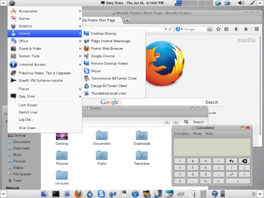Click the network cable icon in top panel
This screenshot has width=264, height=198.
click(252, 3)
